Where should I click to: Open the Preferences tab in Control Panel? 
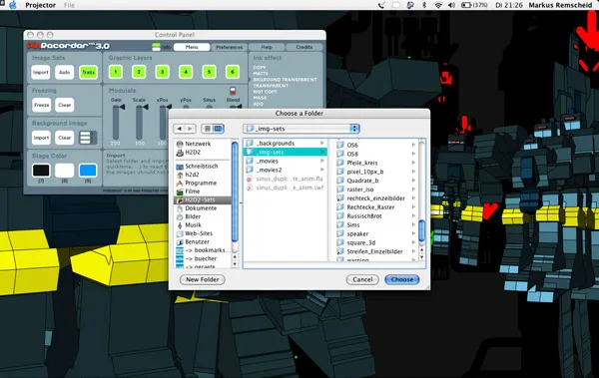click(230, 47)
